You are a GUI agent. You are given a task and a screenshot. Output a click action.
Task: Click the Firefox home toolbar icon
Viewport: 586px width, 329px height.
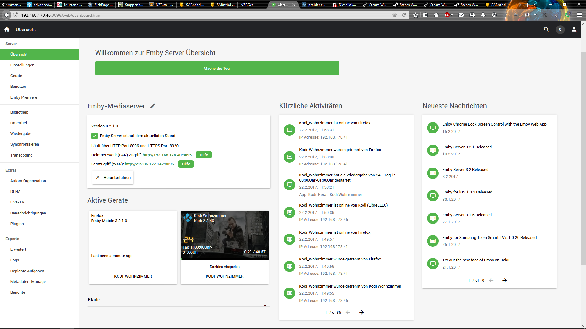coord(436,15)
